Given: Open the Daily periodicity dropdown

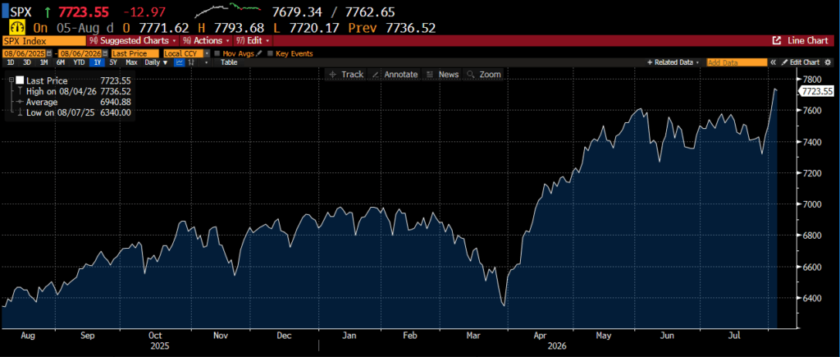Looking at the screenshot, I should coord(156,62).
